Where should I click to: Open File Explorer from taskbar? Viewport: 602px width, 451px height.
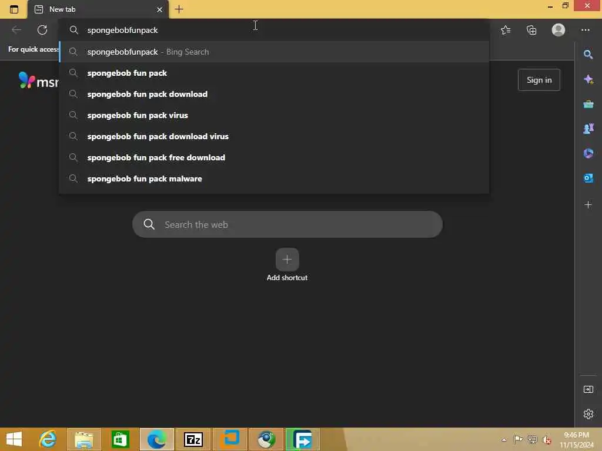[x=84, y=439]
